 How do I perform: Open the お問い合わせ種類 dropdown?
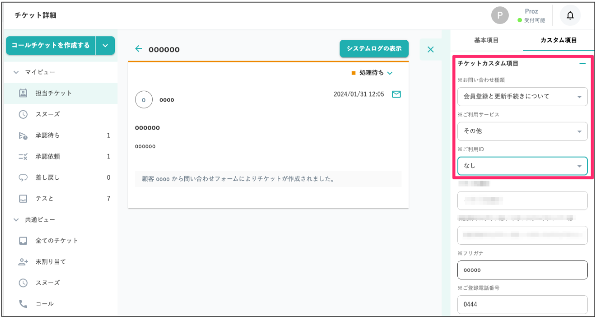tap(522, 96)
